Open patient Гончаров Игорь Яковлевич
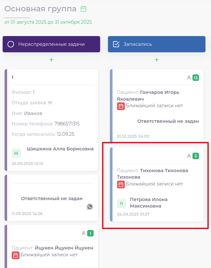The height and width of the screenshot is (268, 211). pyautogui.click(x=148, y=95)
